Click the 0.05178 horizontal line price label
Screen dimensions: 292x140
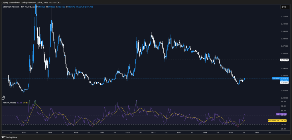(x=284, y=60)
